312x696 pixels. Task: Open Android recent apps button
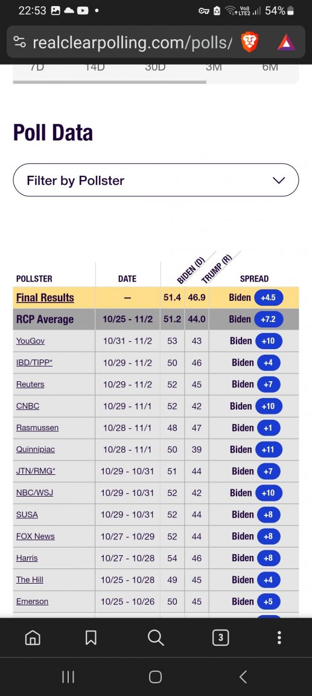pyautogui.click(x=68, y=677)
